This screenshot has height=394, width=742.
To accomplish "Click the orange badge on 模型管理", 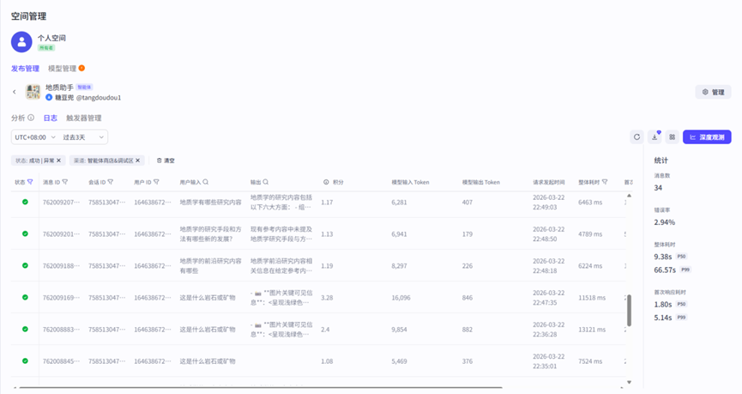I will coord(81,68).
